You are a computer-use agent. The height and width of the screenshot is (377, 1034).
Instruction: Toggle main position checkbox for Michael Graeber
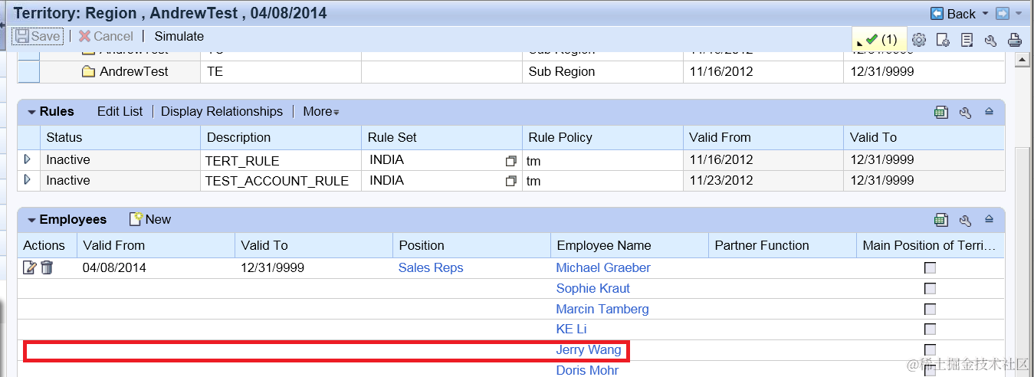click(x=930, y=268)
